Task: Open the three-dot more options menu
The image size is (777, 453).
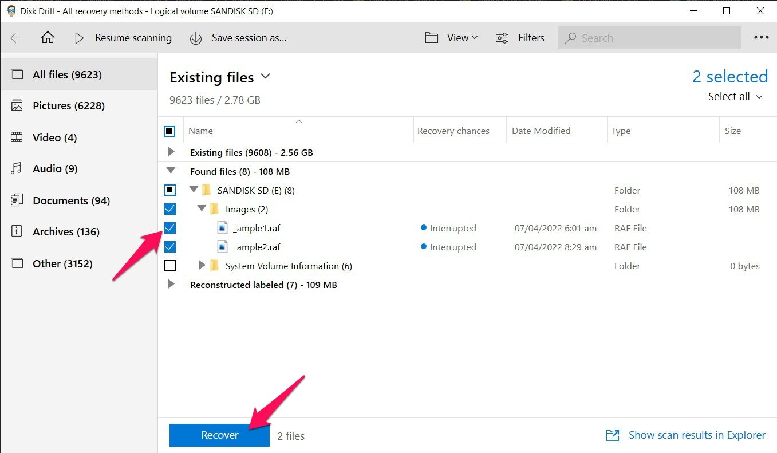Action: pyautogui.click(x=761, y=38)
